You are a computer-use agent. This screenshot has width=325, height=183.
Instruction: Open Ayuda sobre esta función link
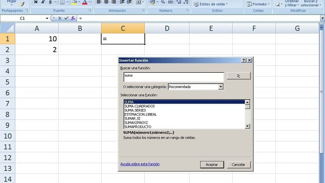coord(140,164)
